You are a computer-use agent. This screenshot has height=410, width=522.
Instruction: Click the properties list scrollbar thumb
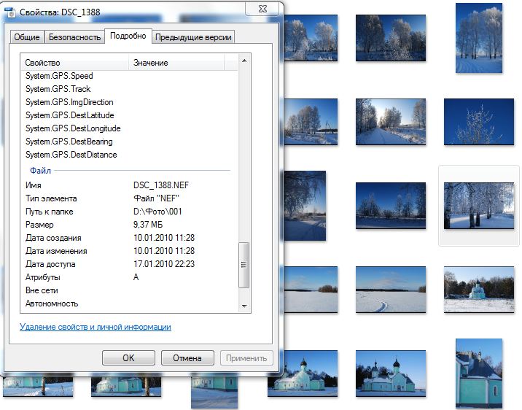pyautogui.click(x=244, y=265)
